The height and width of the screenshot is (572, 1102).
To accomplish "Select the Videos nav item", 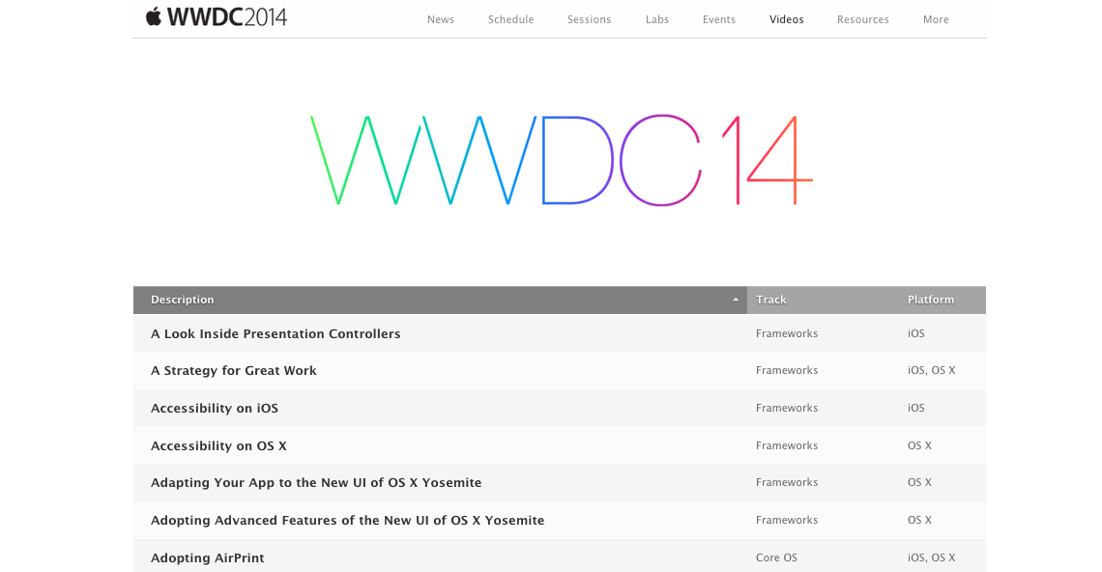I will [787, 19].
